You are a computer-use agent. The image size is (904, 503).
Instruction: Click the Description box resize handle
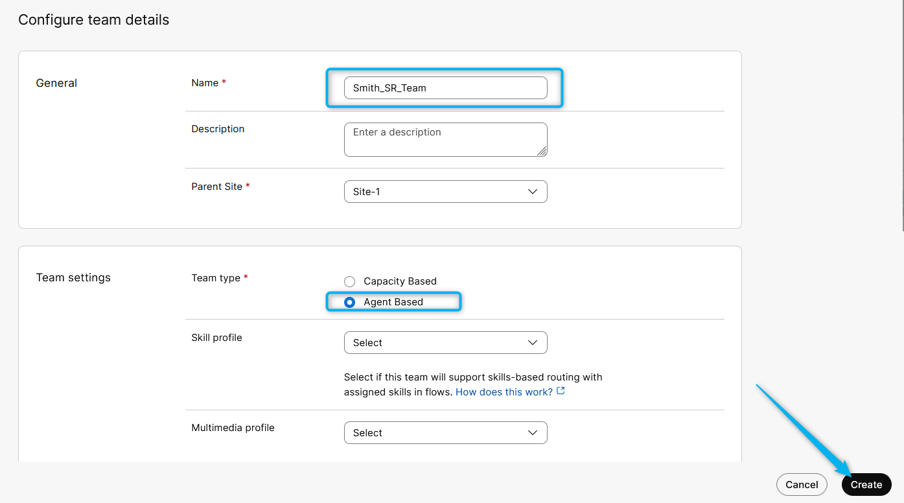(542, 151)
